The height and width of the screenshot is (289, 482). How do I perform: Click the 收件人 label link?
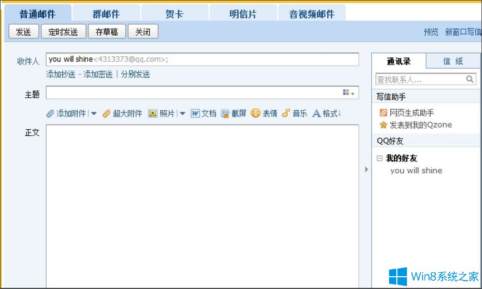pos(28,61)
